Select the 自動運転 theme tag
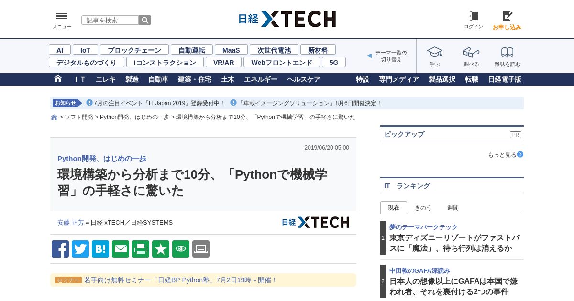Screen dimensions: 574x301 tap(192, 50)
